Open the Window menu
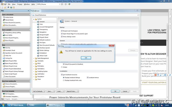The width and height of the screenshot is (172, 107). [x=27, y=4]
